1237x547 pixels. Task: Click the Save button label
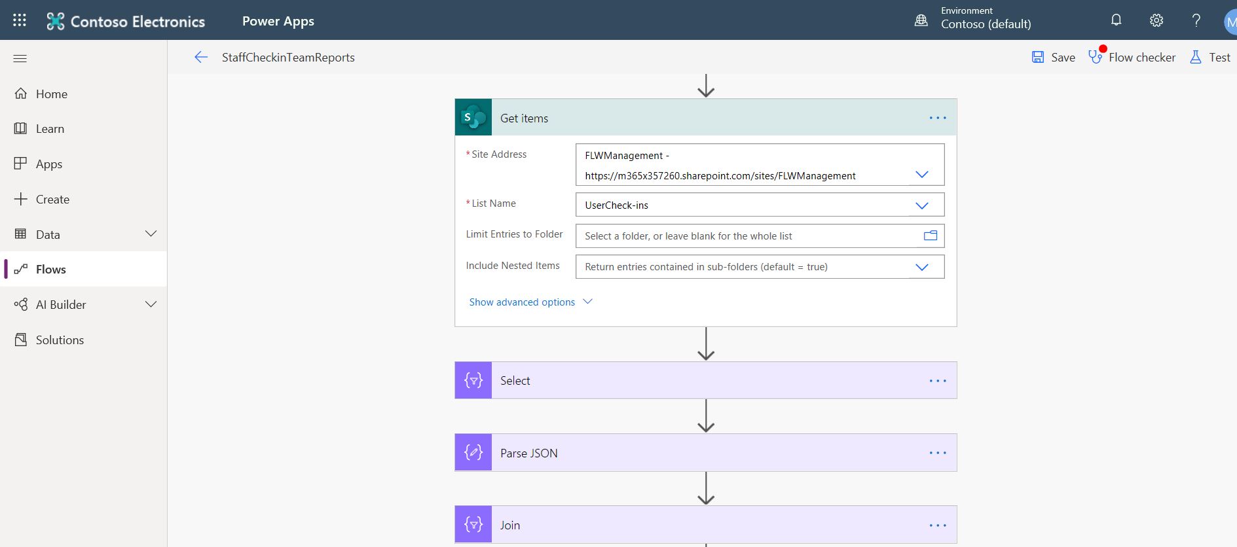pyautogui.click(x=1063, y=58)
